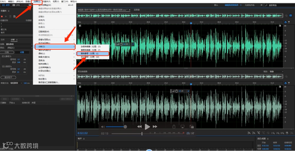Click the 魔艾克 favorite row
Image resolution: width=295 pixels, height=151 pixels.
[16, 29]
